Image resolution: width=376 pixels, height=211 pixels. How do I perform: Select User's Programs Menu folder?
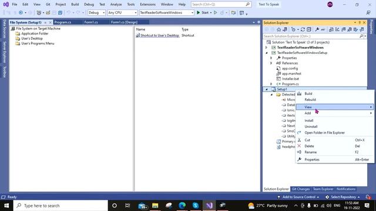click(x=38, y=43)
